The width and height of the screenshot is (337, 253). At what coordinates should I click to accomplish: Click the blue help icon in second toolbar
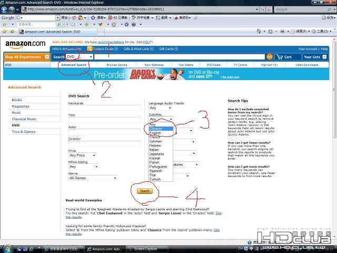click(133, 25)
